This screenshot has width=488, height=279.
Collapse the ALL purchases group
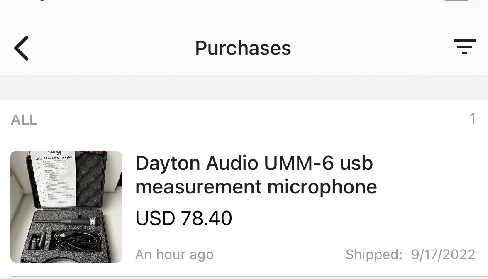click(x=24, y=119)
